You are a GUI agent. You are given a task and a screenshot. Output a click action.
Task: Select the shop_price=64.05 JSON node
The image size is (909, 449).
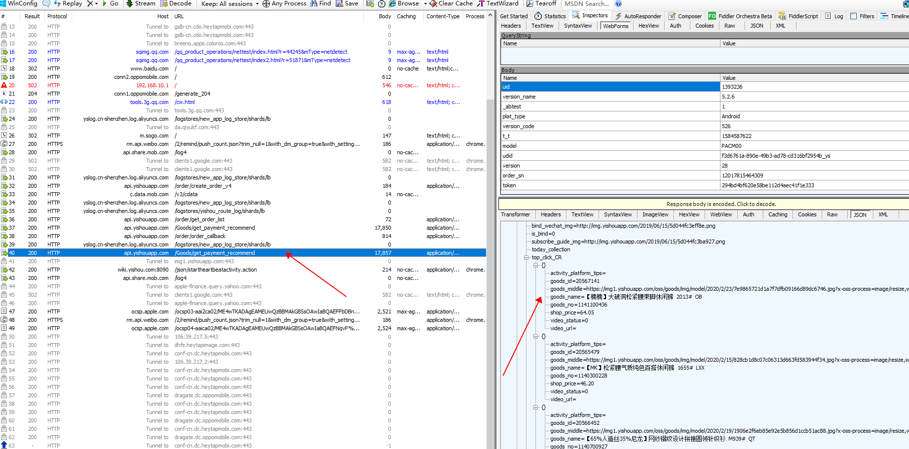[572, 312]
